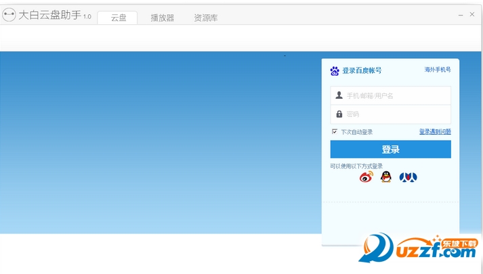Select the 资源库 tab
The width and height of the screenshot is (483, 274).
(206, 18)
